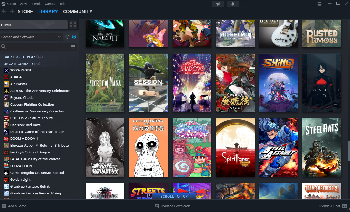Expand the BACKLOG TO PLAY collection
Screen dimensions: 350x212
[2, 57]
